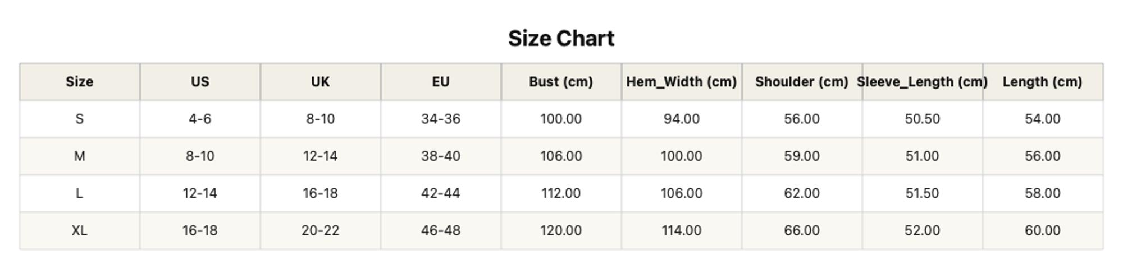1123x269 pixels.
Task: Select the XL size row label
Action: tap(80, 230)
